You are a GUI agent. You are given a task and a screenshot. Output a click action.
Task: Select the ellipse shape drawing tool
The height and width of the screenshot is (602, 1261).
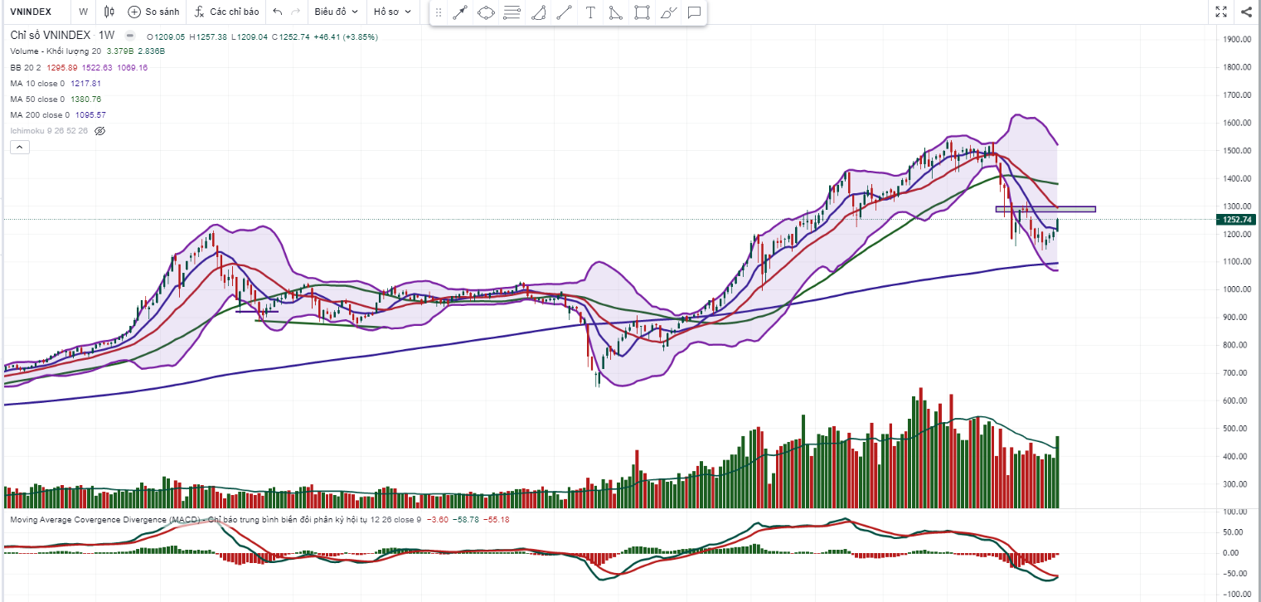click(486, 12)
